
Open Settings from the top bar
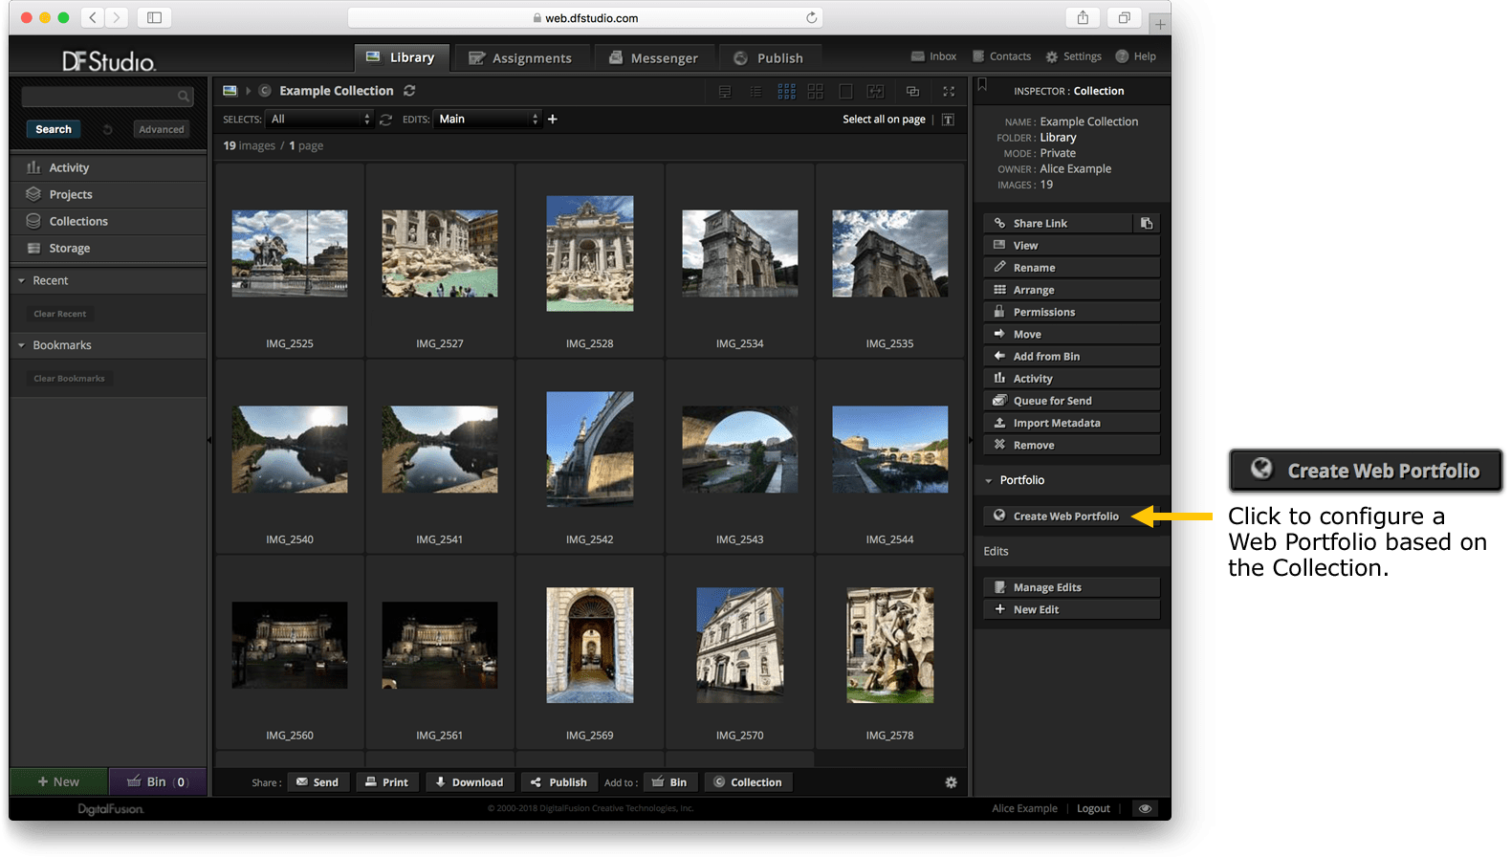click(1073, 56)
